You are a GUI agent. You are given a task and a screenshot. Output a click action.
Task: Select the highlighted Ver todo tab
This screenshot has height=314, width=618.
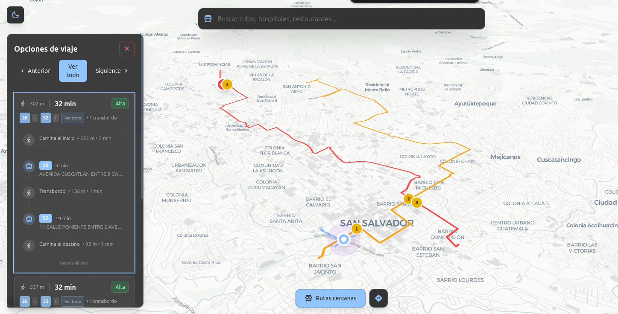click(73, 71)
